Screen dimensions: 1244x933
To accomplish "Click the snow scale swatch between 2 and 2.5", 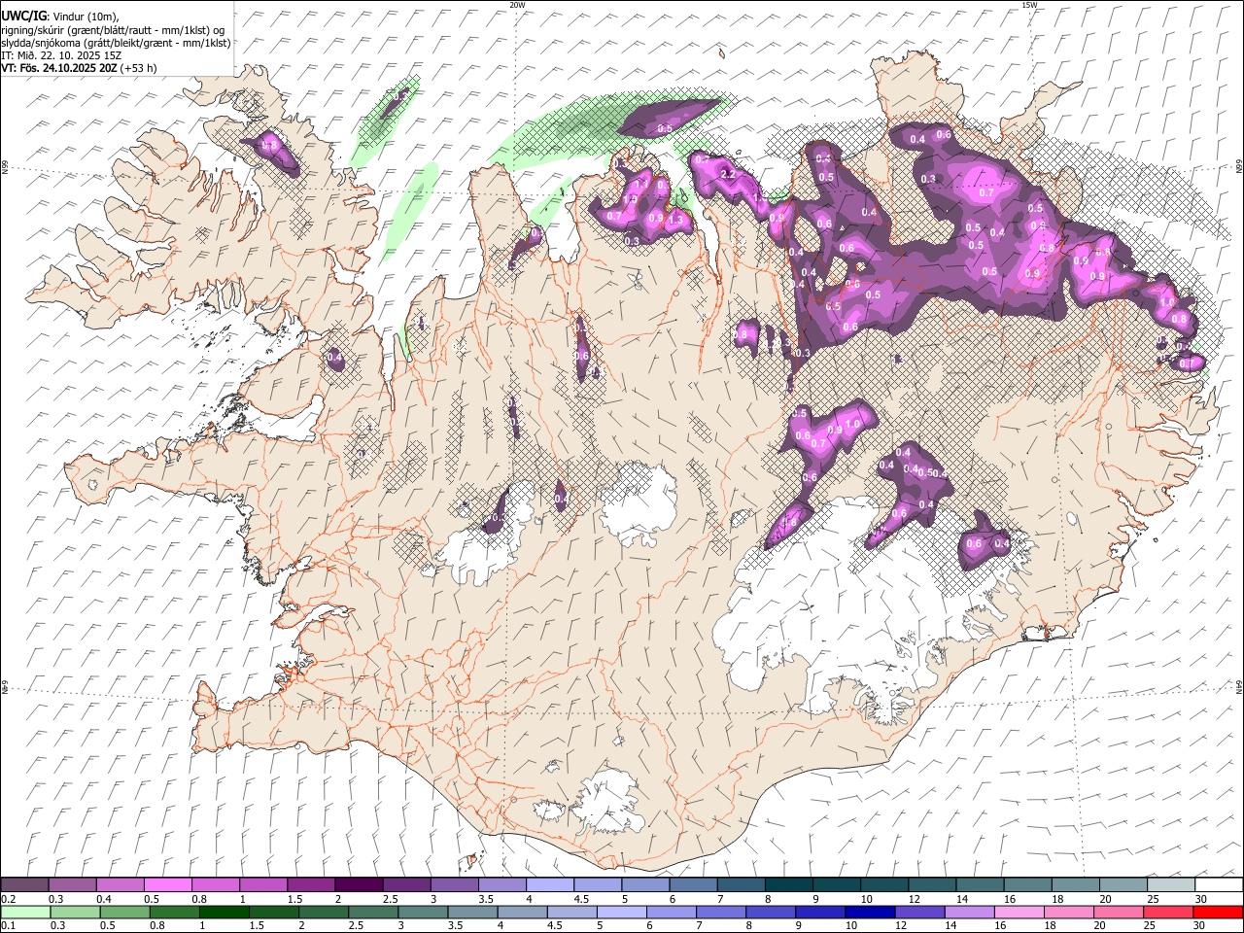I will point(359,885).
